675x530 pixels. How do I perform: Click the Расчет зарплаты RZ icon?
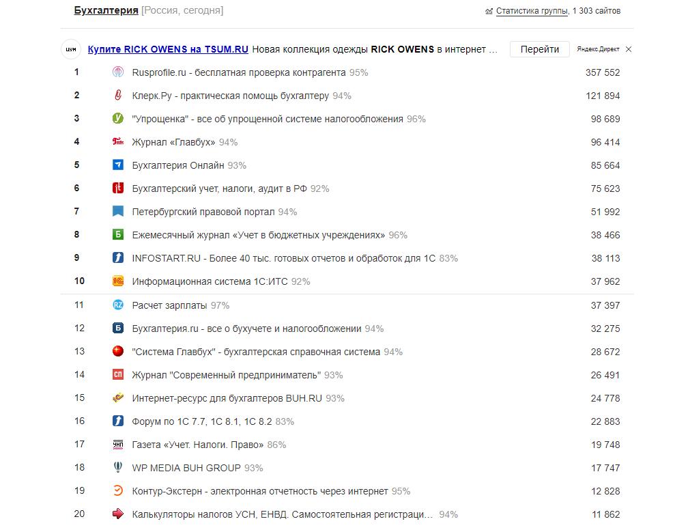(118, 305)
